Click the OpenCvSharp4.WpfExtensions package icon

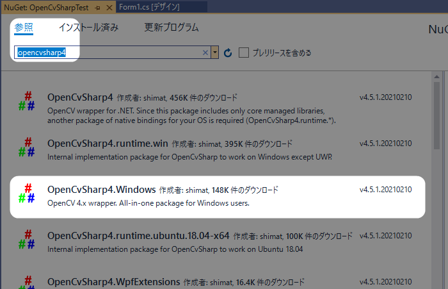27,282
